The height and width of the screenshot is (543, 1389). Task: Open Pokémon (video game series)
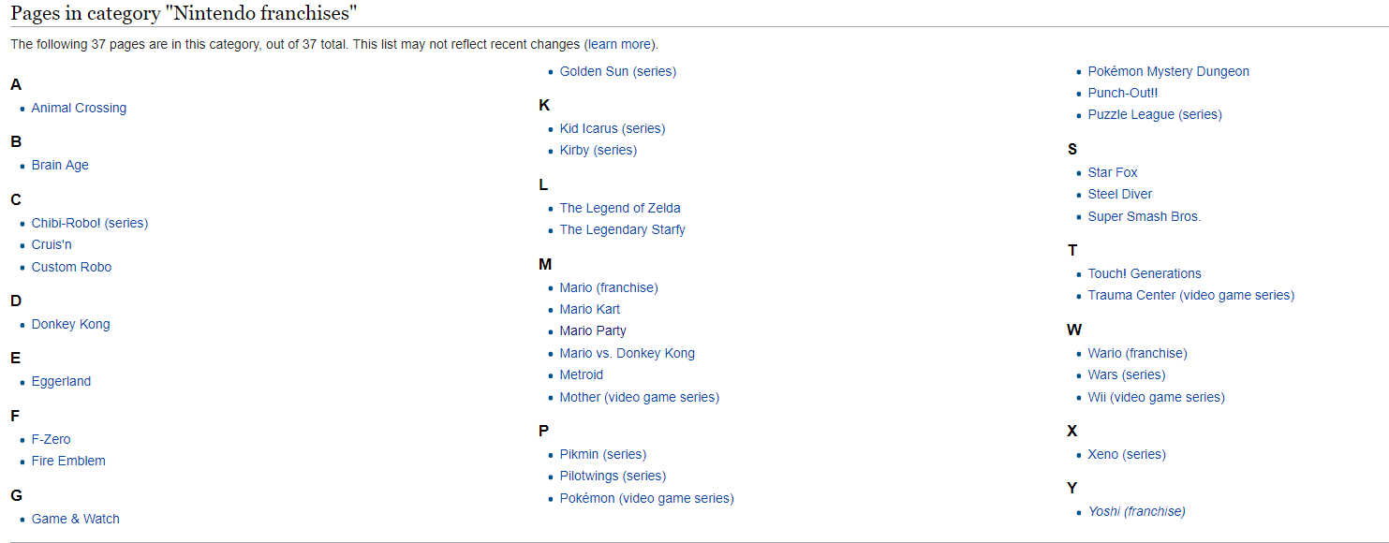click(647, 498)
